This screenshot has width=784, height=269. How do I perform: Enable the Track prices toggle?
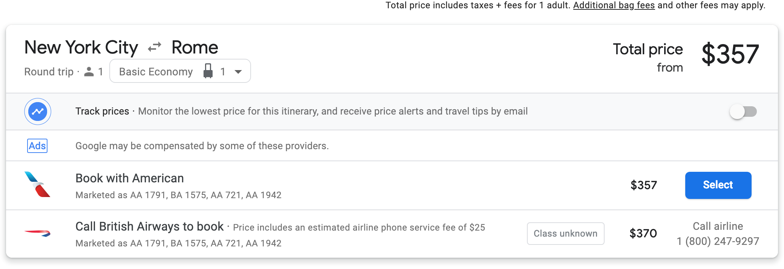pos(743,112)
